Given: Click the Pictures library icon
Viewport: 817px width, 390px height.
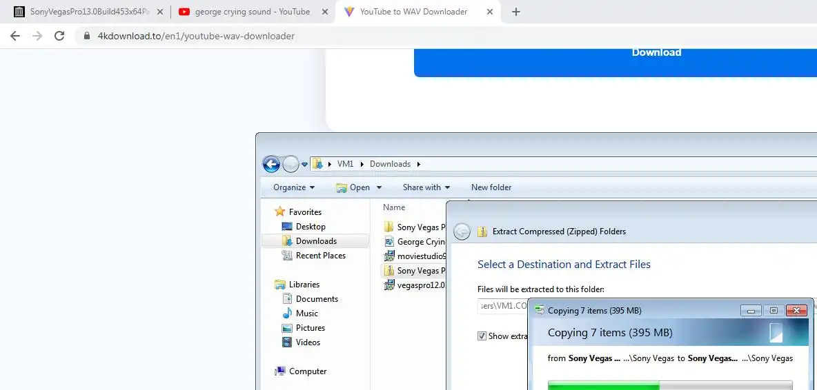Looking at the screenshot, I should [287, 328].
